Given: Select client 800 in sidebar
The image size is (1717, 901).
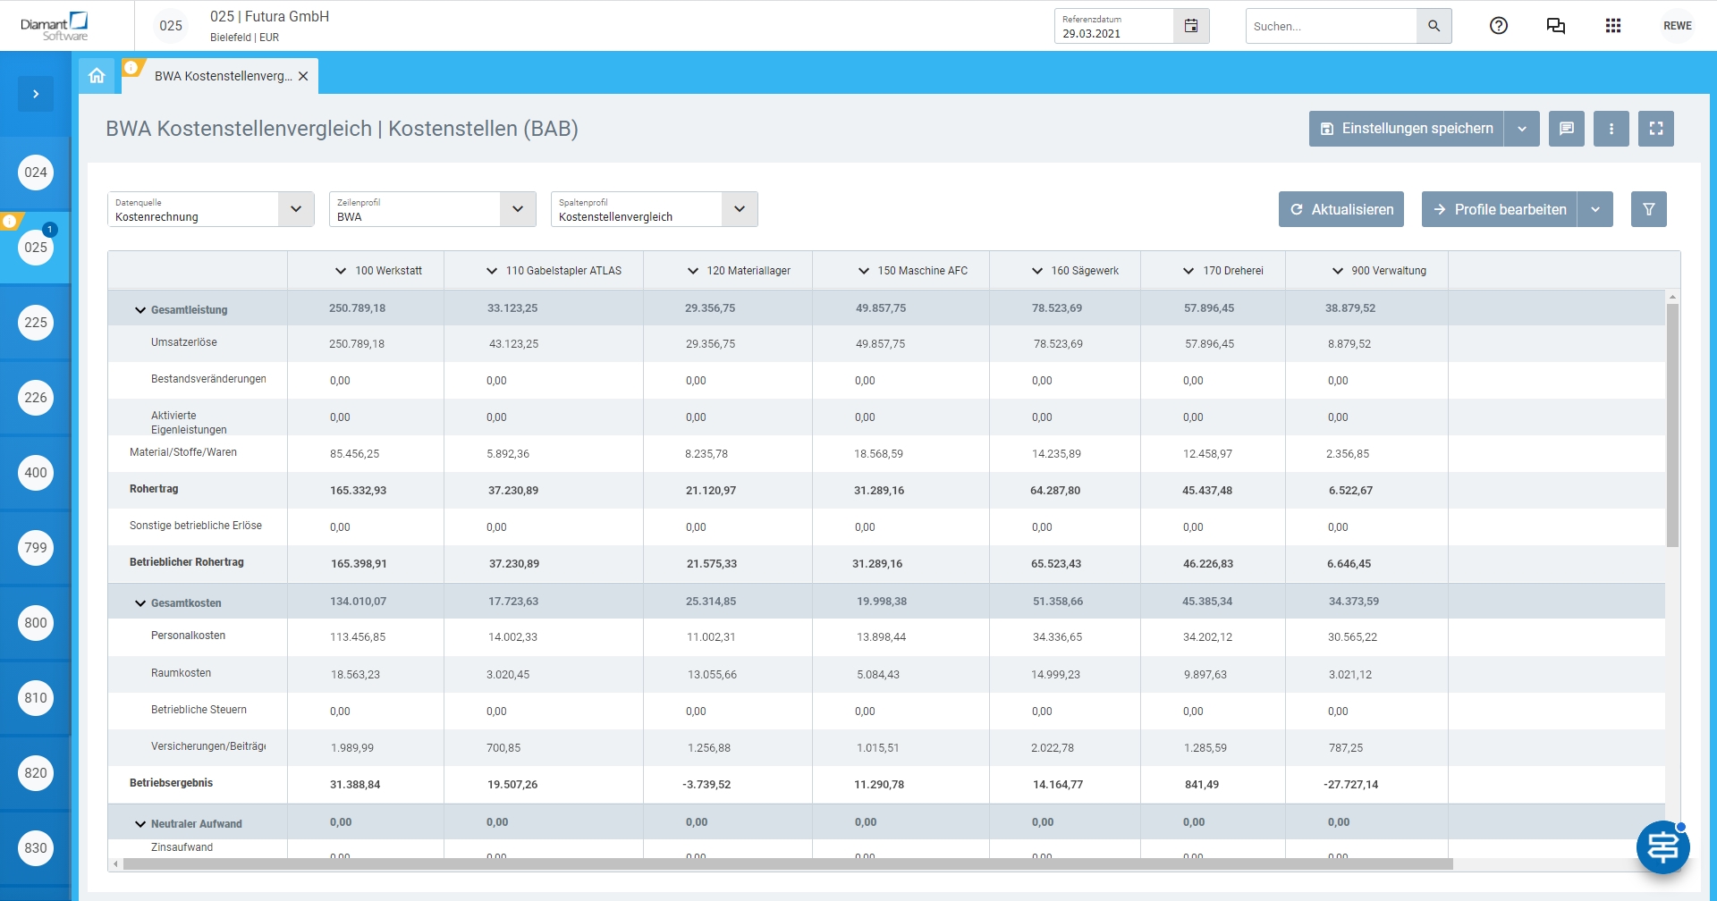Looking at the screenshot, I should click(36, 623).
